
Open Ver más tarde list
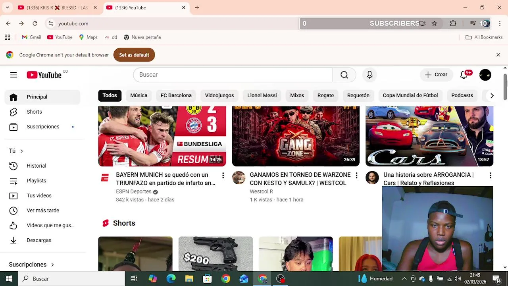(43, 211)
